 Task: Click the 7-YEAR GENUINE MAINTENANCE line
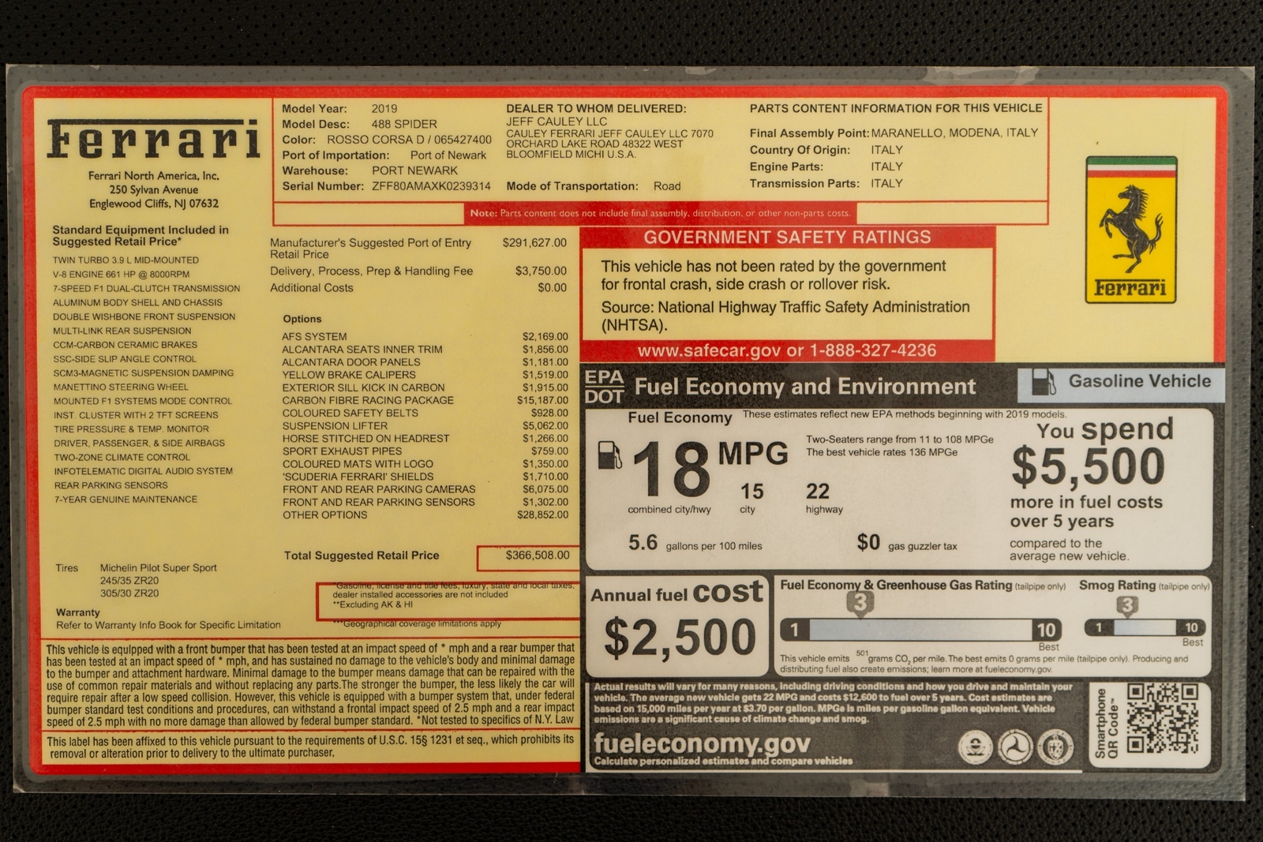coord(125,500)
